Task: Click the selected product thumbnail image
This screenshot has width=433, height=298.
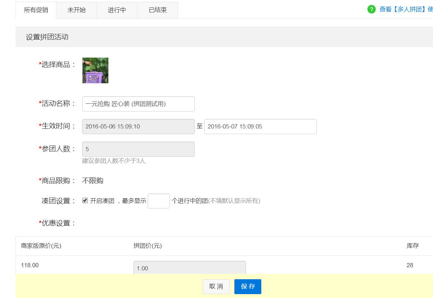Action: point(95,70)
